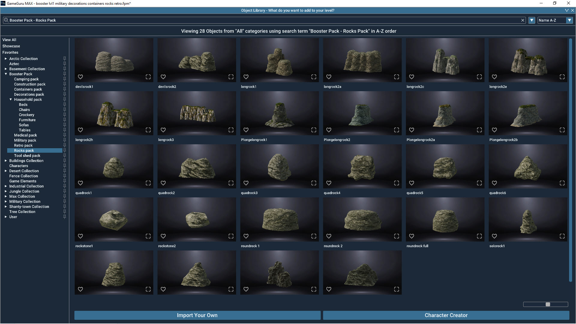Image resolution: width=576 pixels, height=324 pixels.
Task: Clear the search with the X icon
Action: tap(523, 20)
